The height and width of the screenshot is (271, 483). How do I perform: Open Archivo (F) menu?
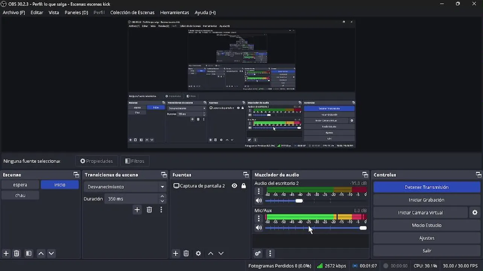tap(14, 12)
